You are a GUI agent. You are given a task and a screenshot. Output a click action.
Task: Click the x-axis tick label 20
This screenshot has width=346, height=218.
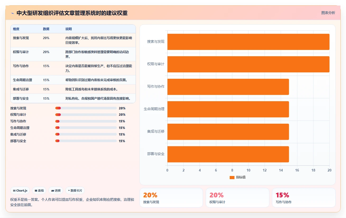329,170
